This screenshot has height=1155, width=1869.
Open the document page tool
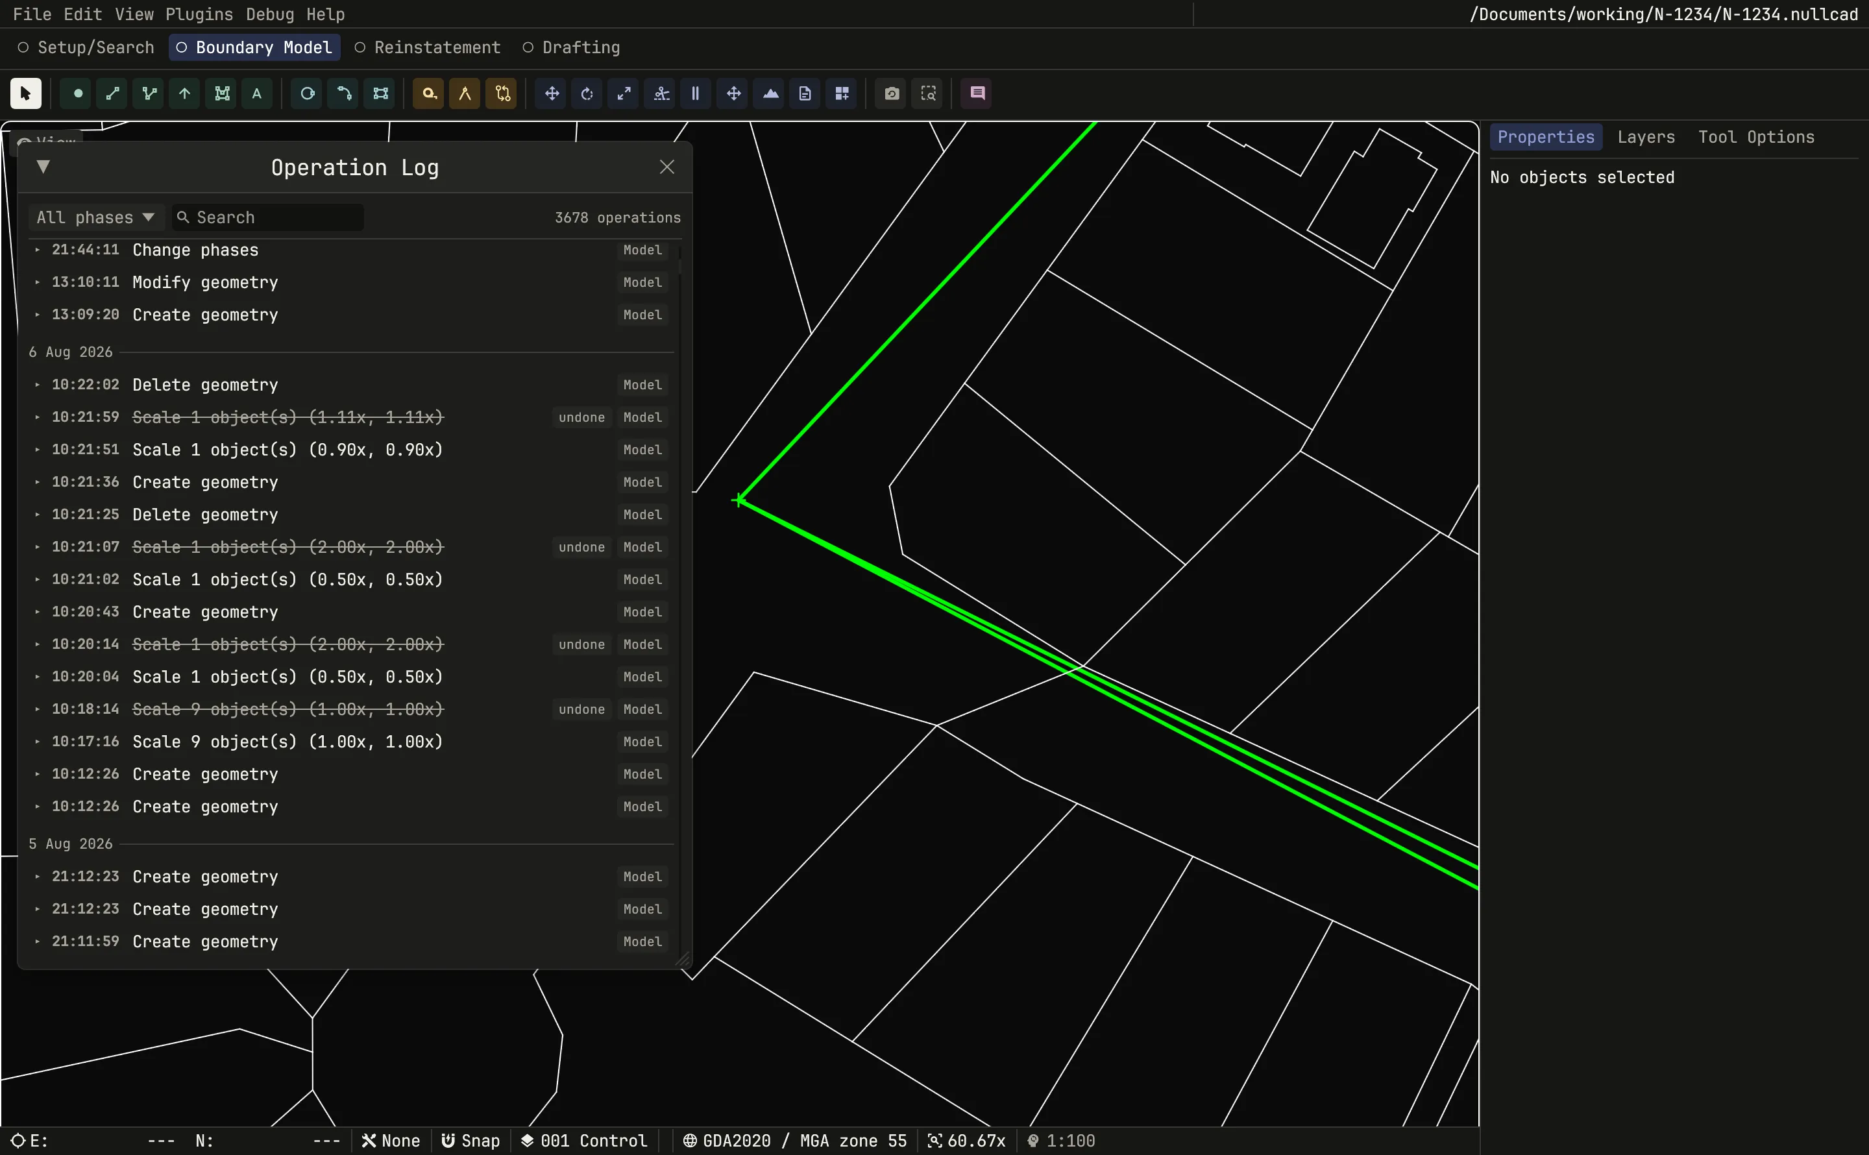coord(805,93)
